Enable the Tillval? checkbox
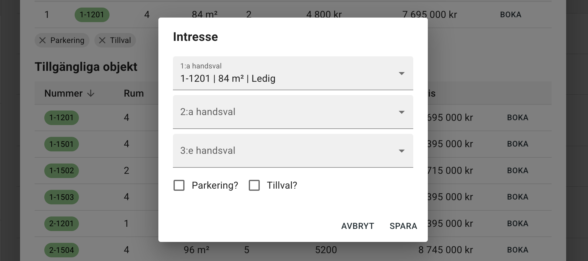This screenshot has width=588, height=261. pyautogui.click(x=254, y=185)
